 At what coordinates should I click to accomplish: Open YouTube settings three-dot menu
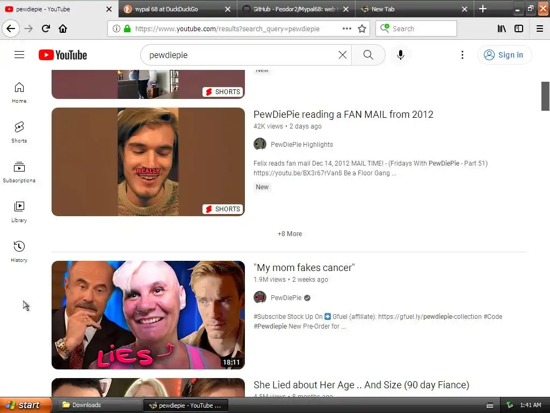pos(462,55)
